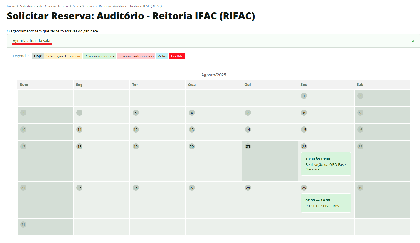Click day 1 circle under Sex column
The image size is (420, 243).
304,96
